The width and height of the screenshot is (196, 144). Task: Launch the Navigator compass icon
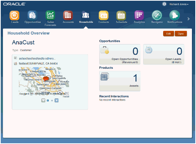point(157,15)
